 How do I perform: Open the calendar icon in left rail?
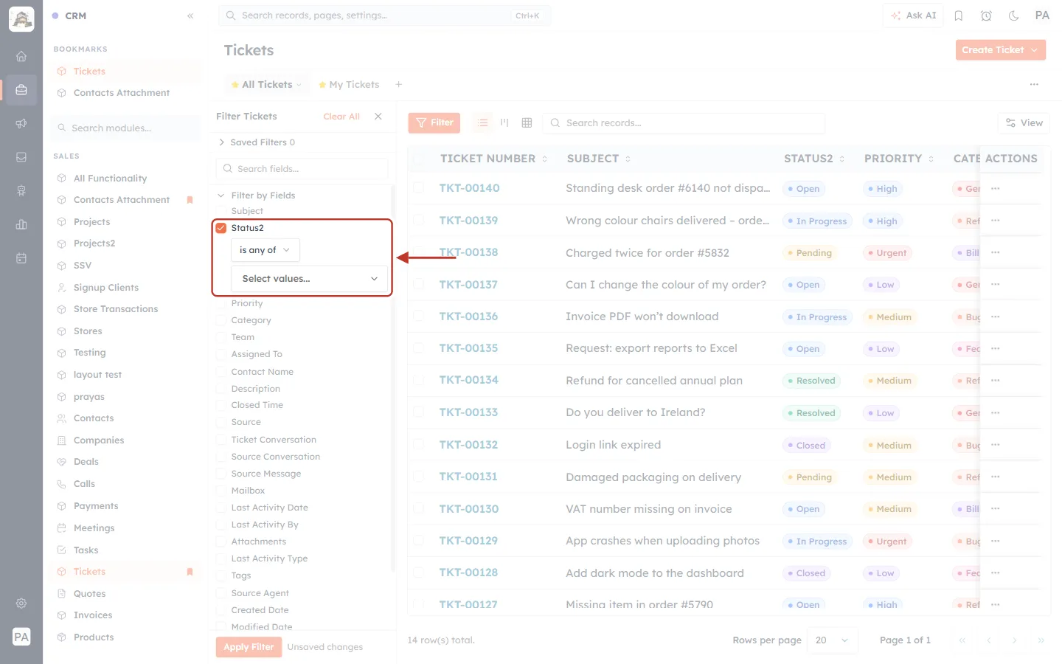click(21, 258)
